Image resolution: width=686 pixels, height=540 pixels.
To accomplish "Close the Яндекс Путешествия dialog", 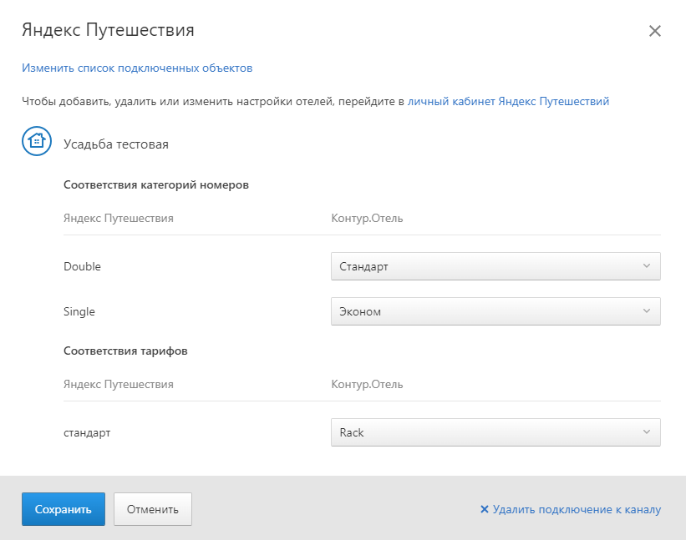I will click(x=654, y=31).
